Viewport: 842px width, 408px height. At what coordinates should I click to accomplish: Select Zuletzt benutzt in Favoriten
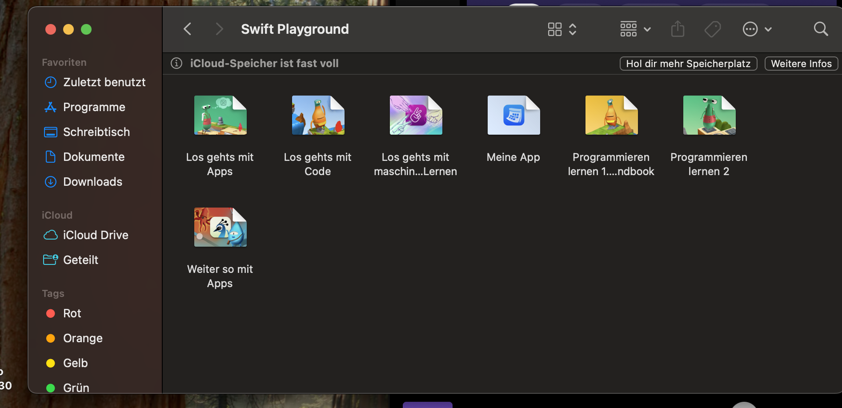(x=104, y=82)
